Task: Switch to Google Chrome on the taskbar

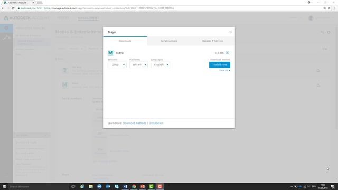Action: 134,186
